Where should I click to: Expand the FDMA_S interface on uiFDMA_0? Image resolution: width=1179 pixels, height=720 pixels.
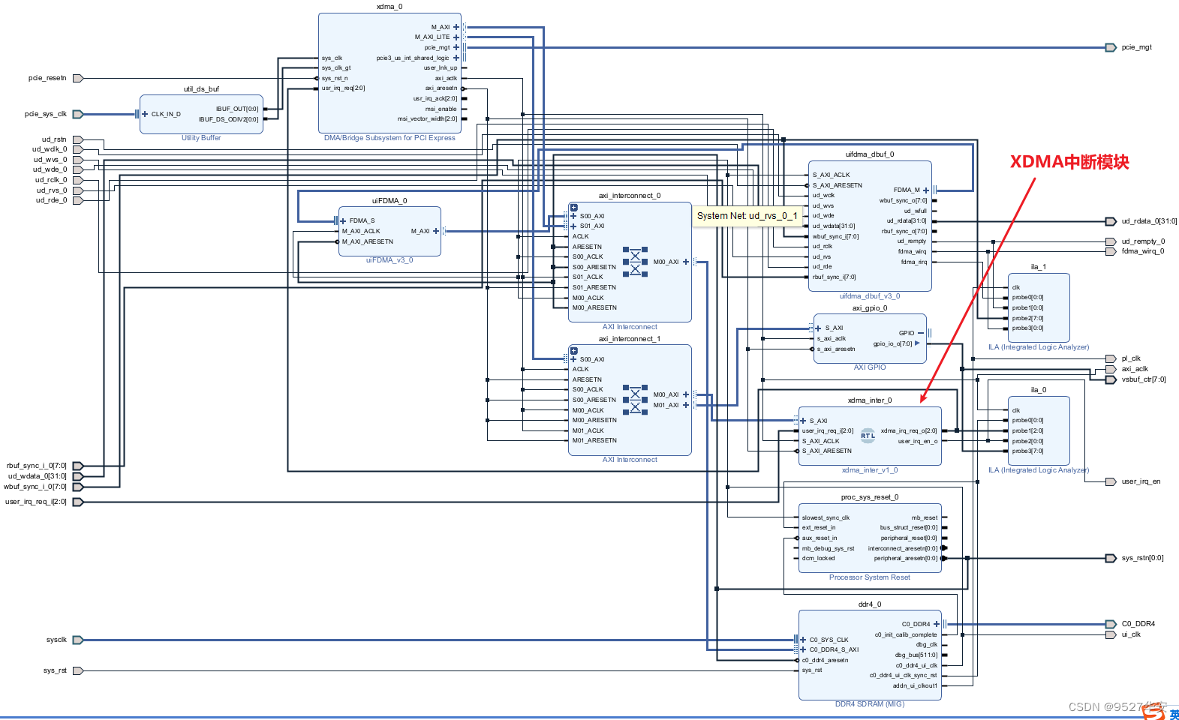[x=343, y=220]
